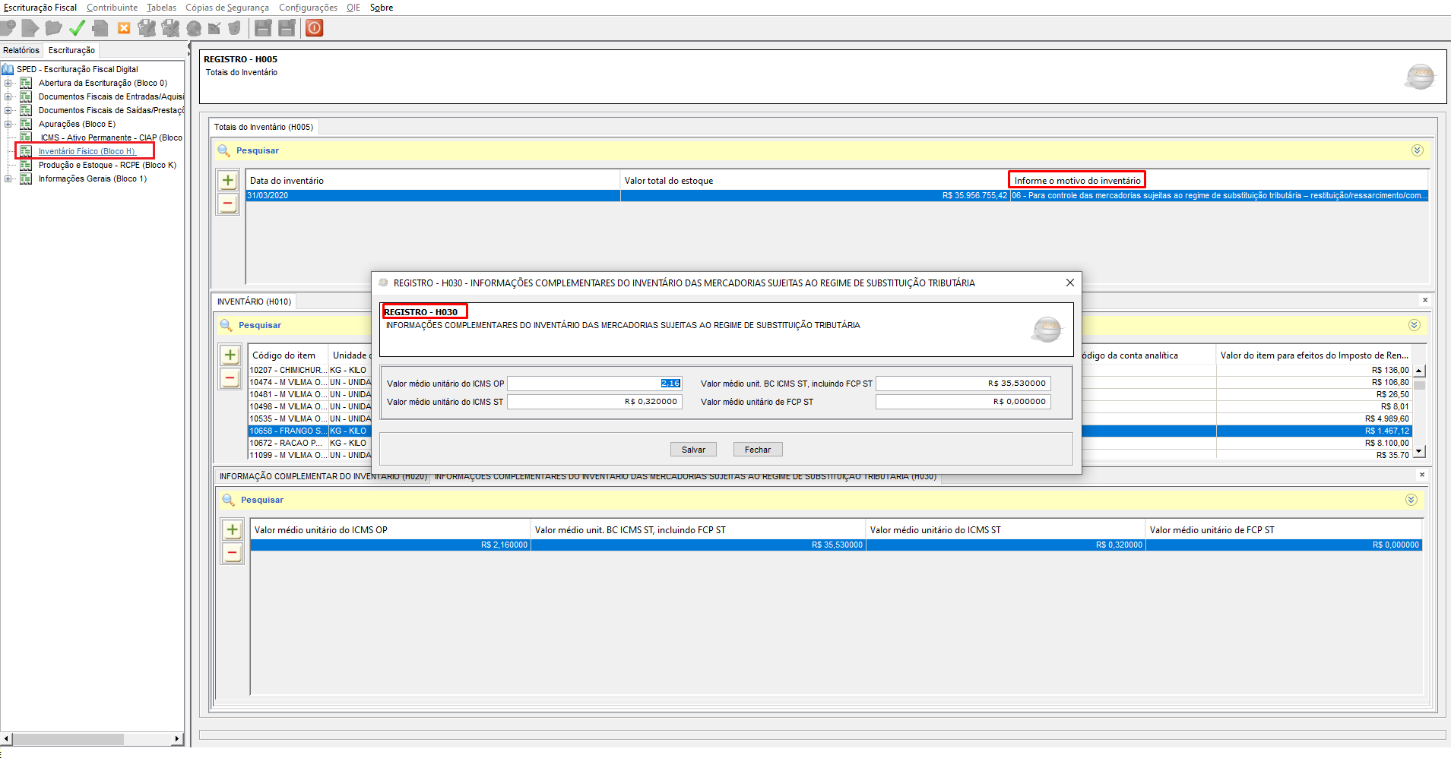Expand the top Pesquisar panel chevron
1451x758 pixels.
(x=1417, y=150)
